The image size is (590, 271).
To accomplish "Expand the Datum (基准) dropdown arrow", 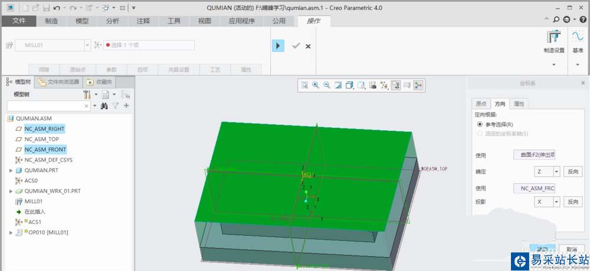I will 578,65.
